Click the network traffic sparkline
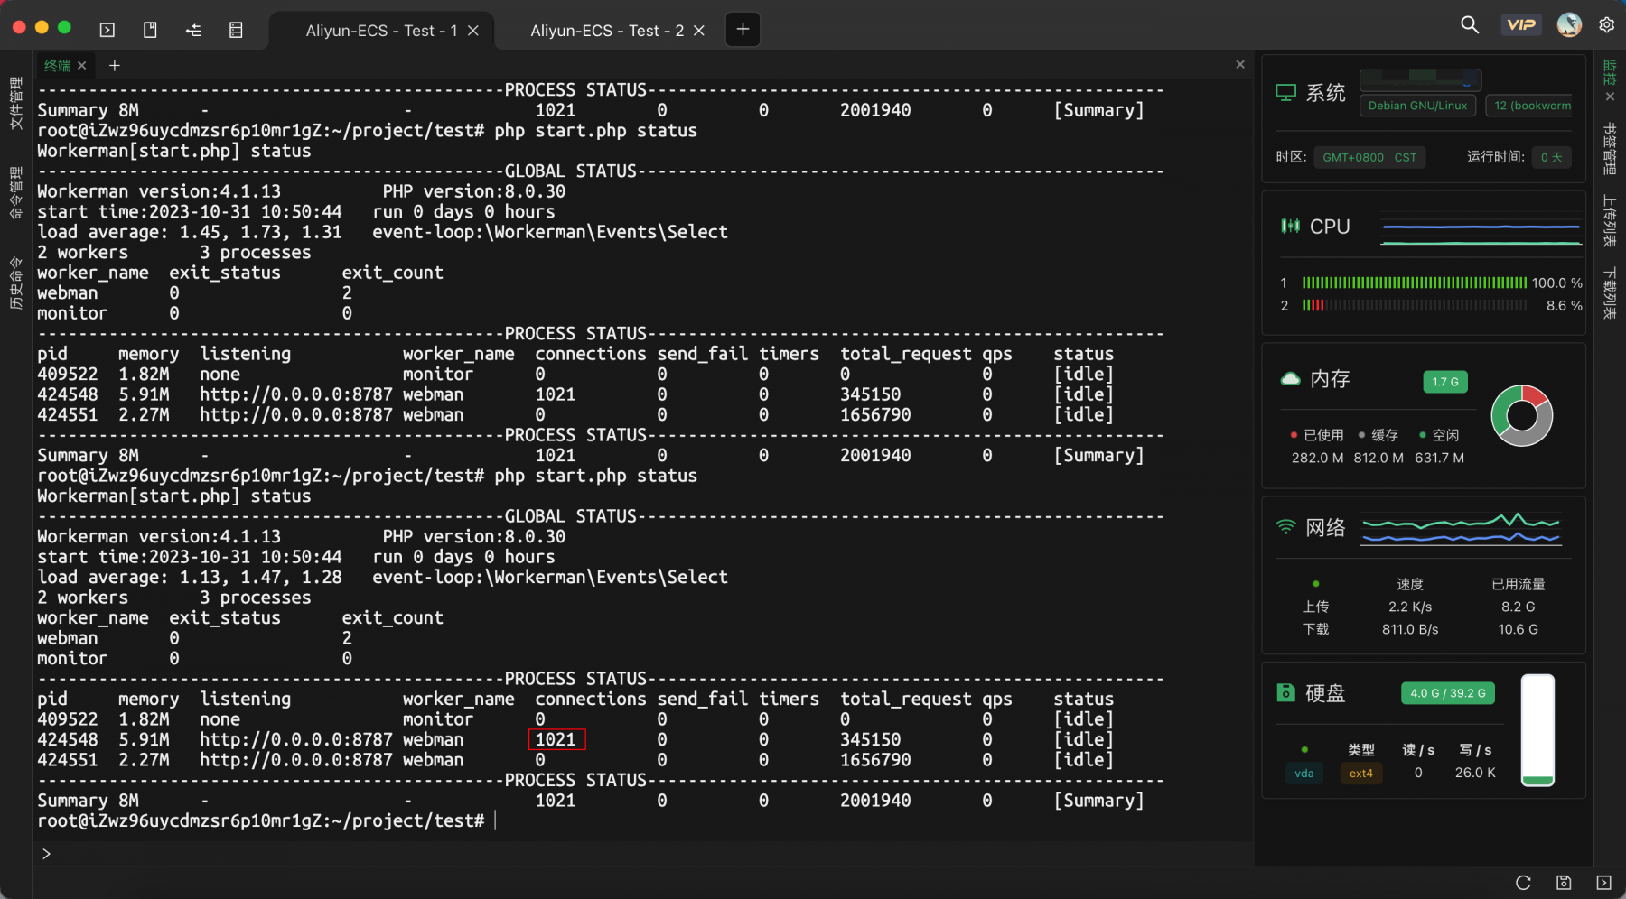Viewport: 1626px width, 899px height. 1462,529
